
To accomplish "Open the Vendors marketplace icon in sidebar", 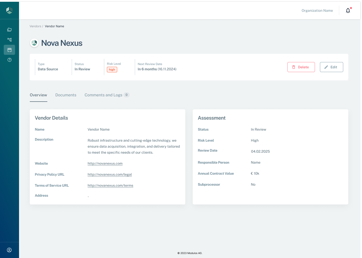I will click(9, 50).
